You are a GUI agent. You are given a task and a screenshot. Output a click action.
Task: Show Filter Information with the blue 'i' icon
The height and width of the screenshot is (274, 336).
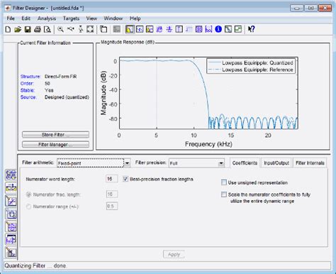[218, 29]
